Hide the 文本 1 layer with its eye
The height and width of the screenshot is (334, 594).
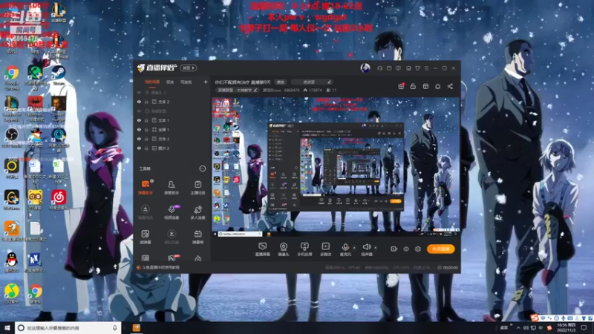[139, 120]
